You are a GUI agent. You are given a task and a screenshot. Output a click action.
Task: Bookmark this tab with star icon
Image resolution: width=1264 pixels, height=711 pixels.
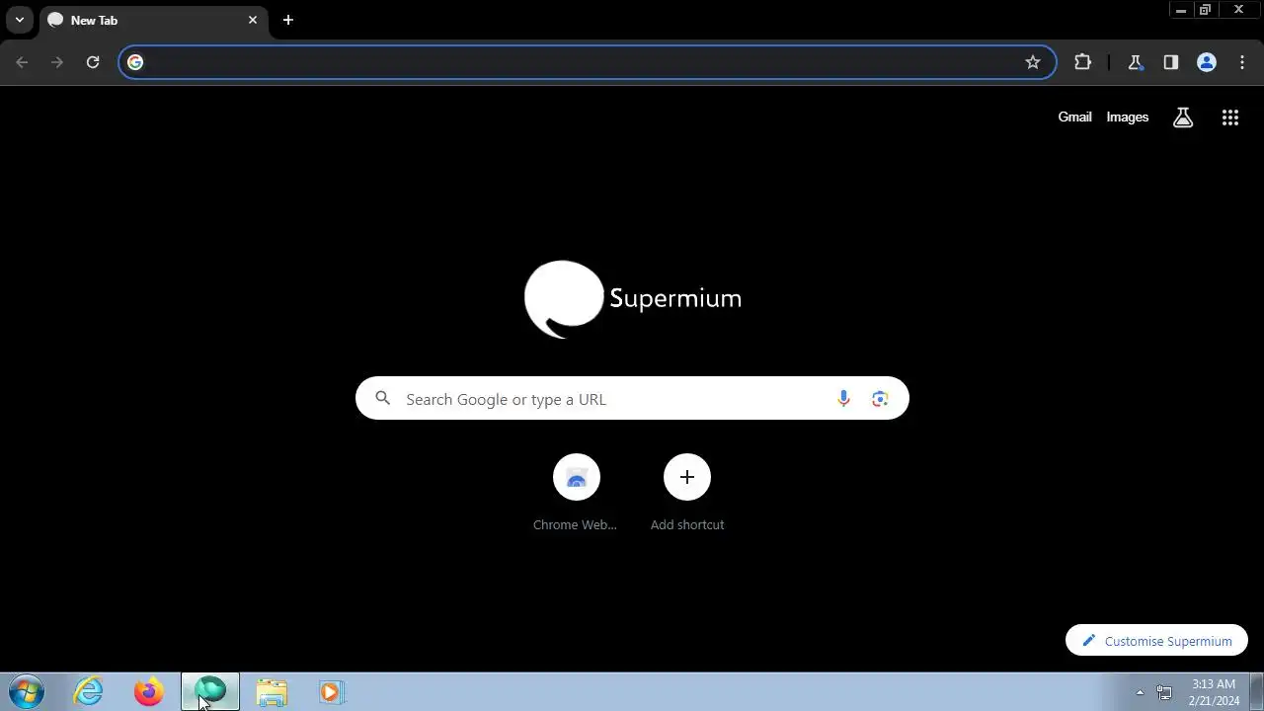point(1033,62)
